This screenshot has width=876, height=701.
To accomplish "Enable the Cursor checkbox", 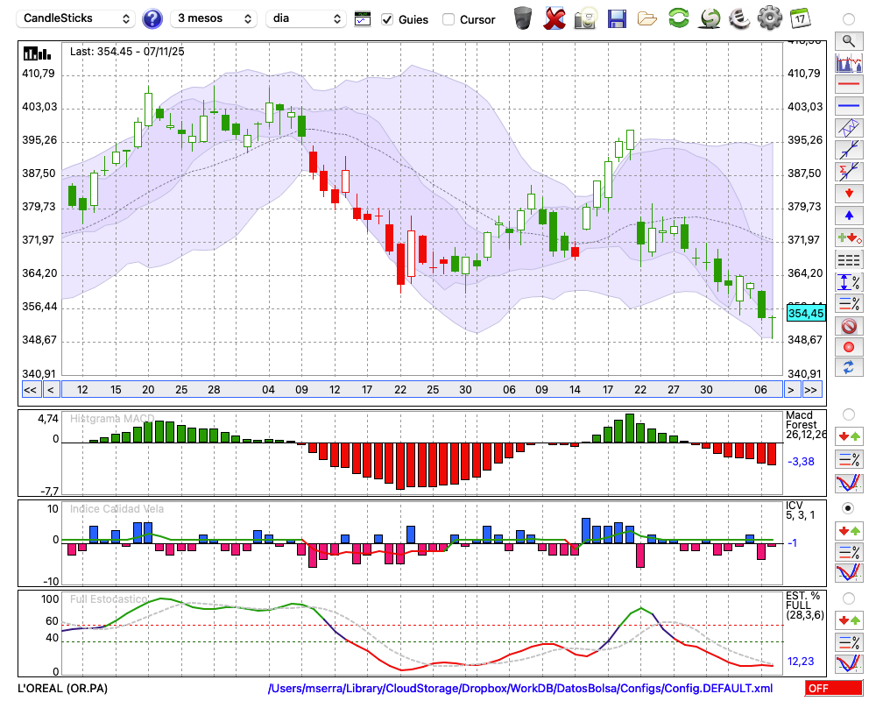I will tap(449, 19).
